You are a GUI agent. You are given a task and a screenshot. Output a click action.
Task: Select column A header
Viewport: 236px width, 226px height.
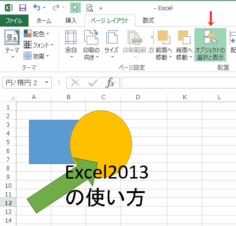[x=34, y=97]
